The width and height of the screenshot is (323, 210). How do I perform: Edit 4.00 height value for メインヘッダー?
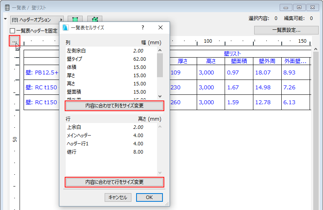138,135
